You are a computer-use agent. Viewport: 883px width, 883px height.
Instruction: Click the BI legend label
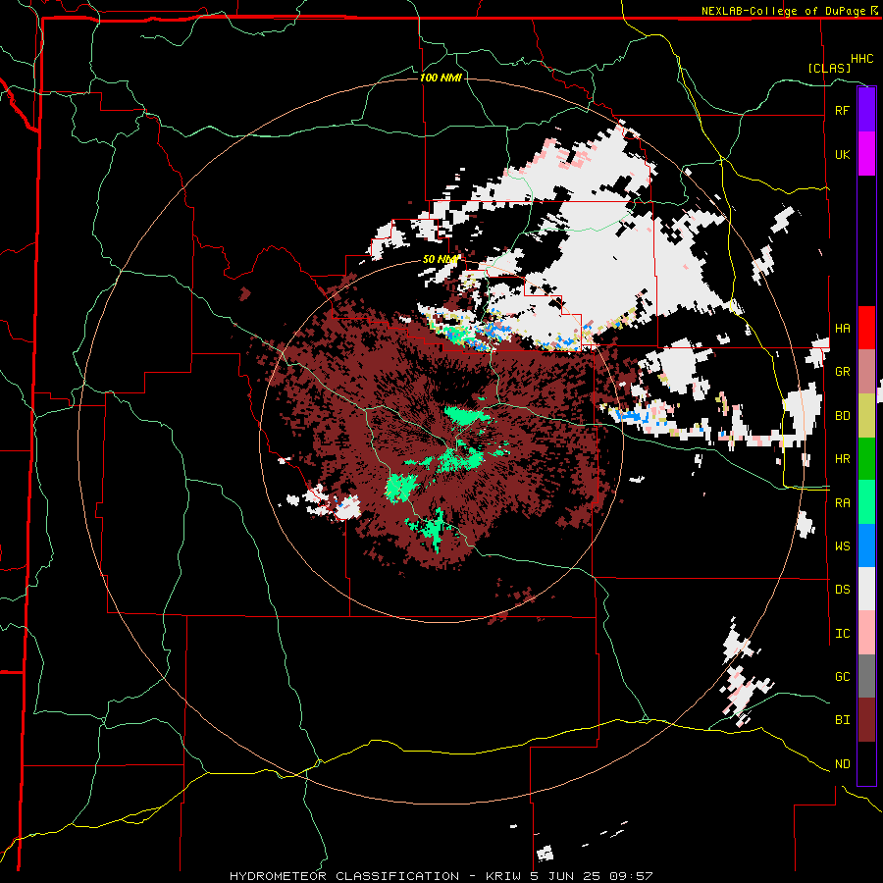(x=842, y=720)
